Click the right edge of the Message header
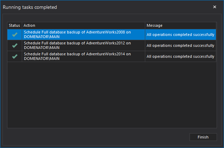Screen dimensions: 224x148 tap(216, 26)
